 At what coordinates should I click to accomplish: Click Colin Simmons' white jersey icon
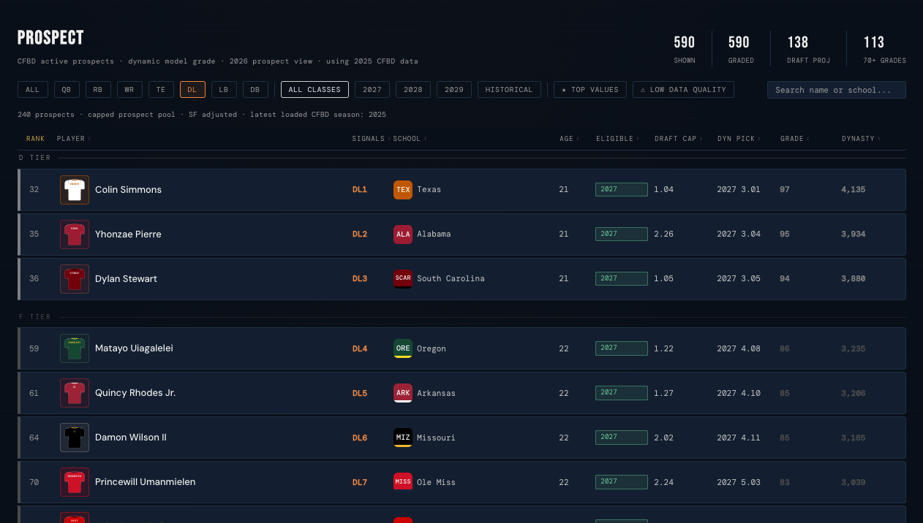75,190
